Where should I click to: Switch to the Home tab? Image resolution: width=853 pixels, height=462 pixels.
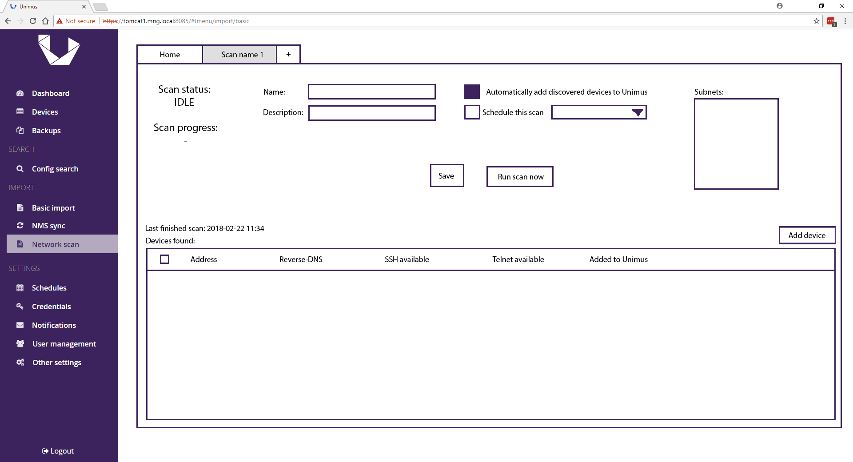pos(170,55)
